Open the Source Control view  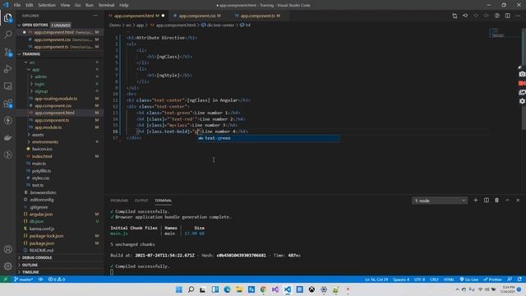pos(7,52)
